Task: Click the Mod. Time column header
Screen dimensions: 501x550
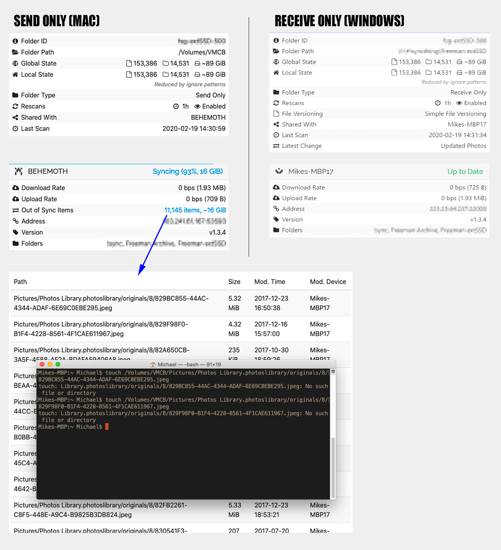Action: click(270, 281)
